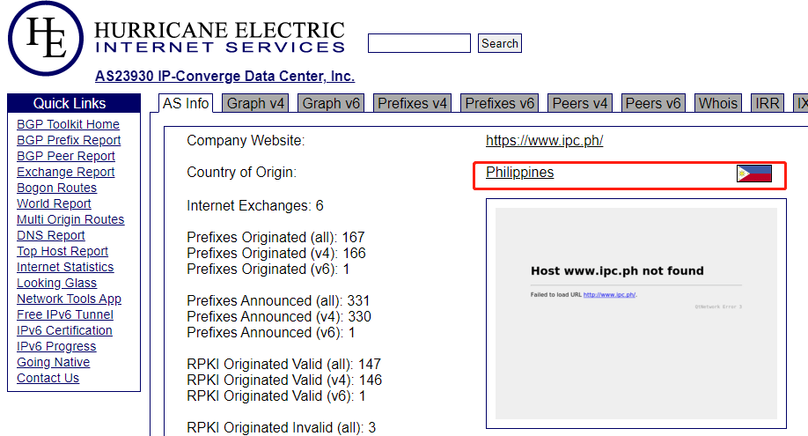Open the Prefixes v4 tab
Viewport: 808px width, 436px height.
coord(412,103)
